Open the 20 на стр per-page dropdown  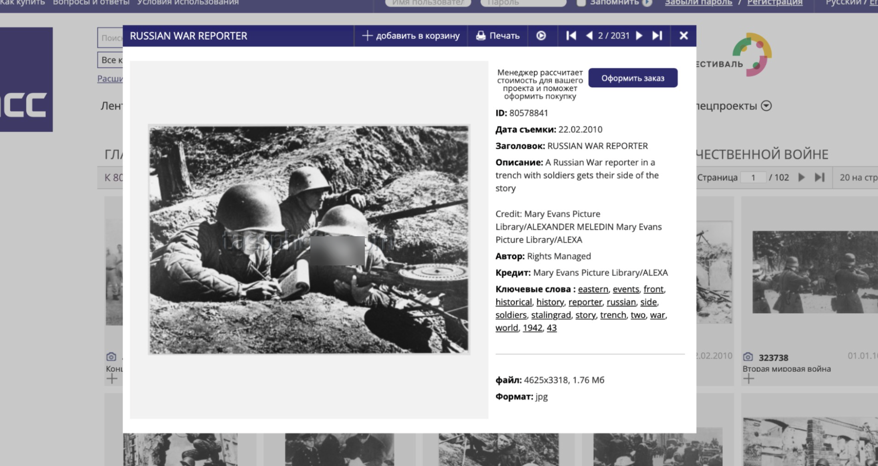click(858, 177)
